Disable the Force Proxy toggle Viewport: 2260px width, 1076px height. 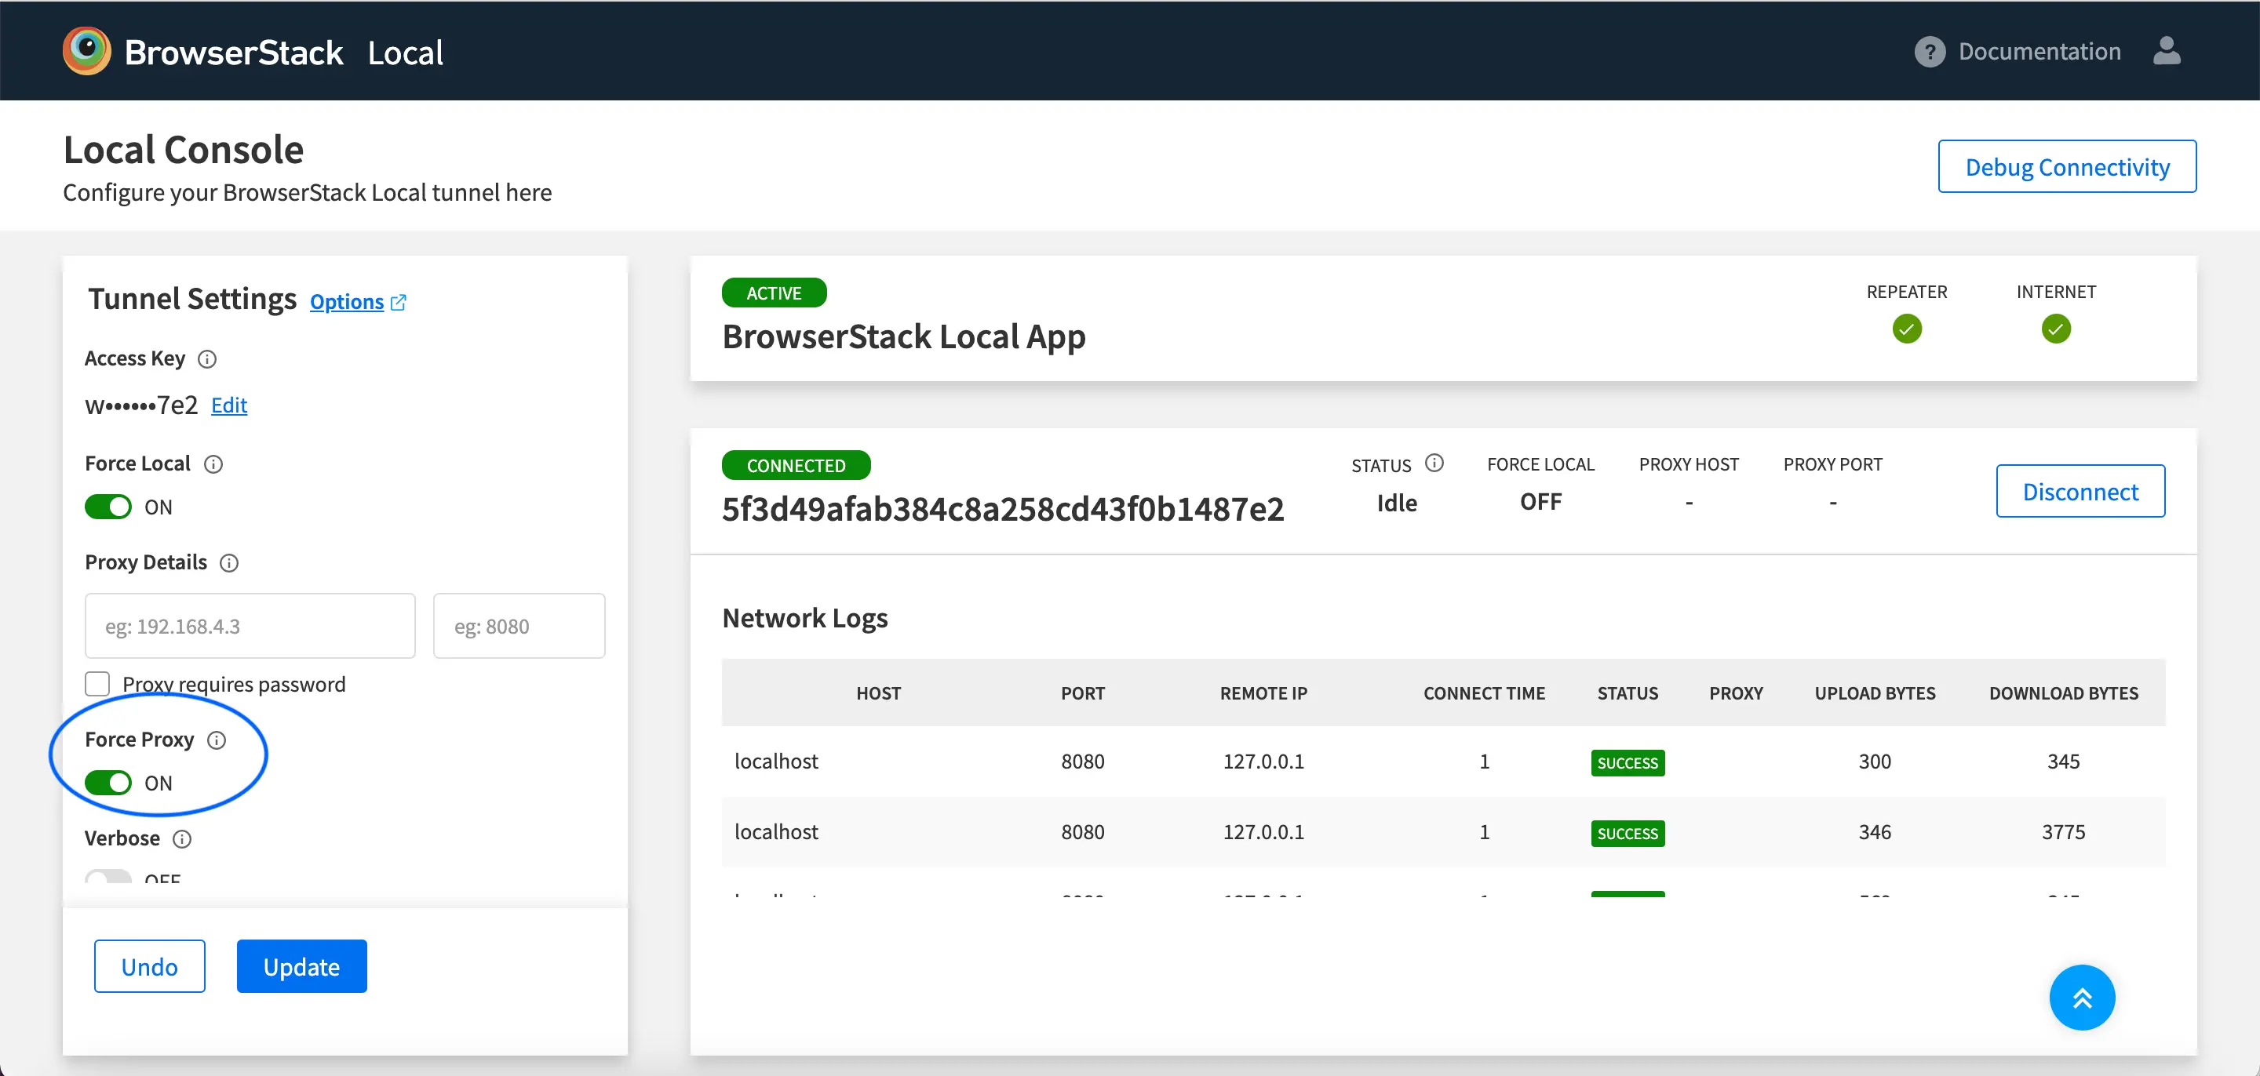point(108,782)
